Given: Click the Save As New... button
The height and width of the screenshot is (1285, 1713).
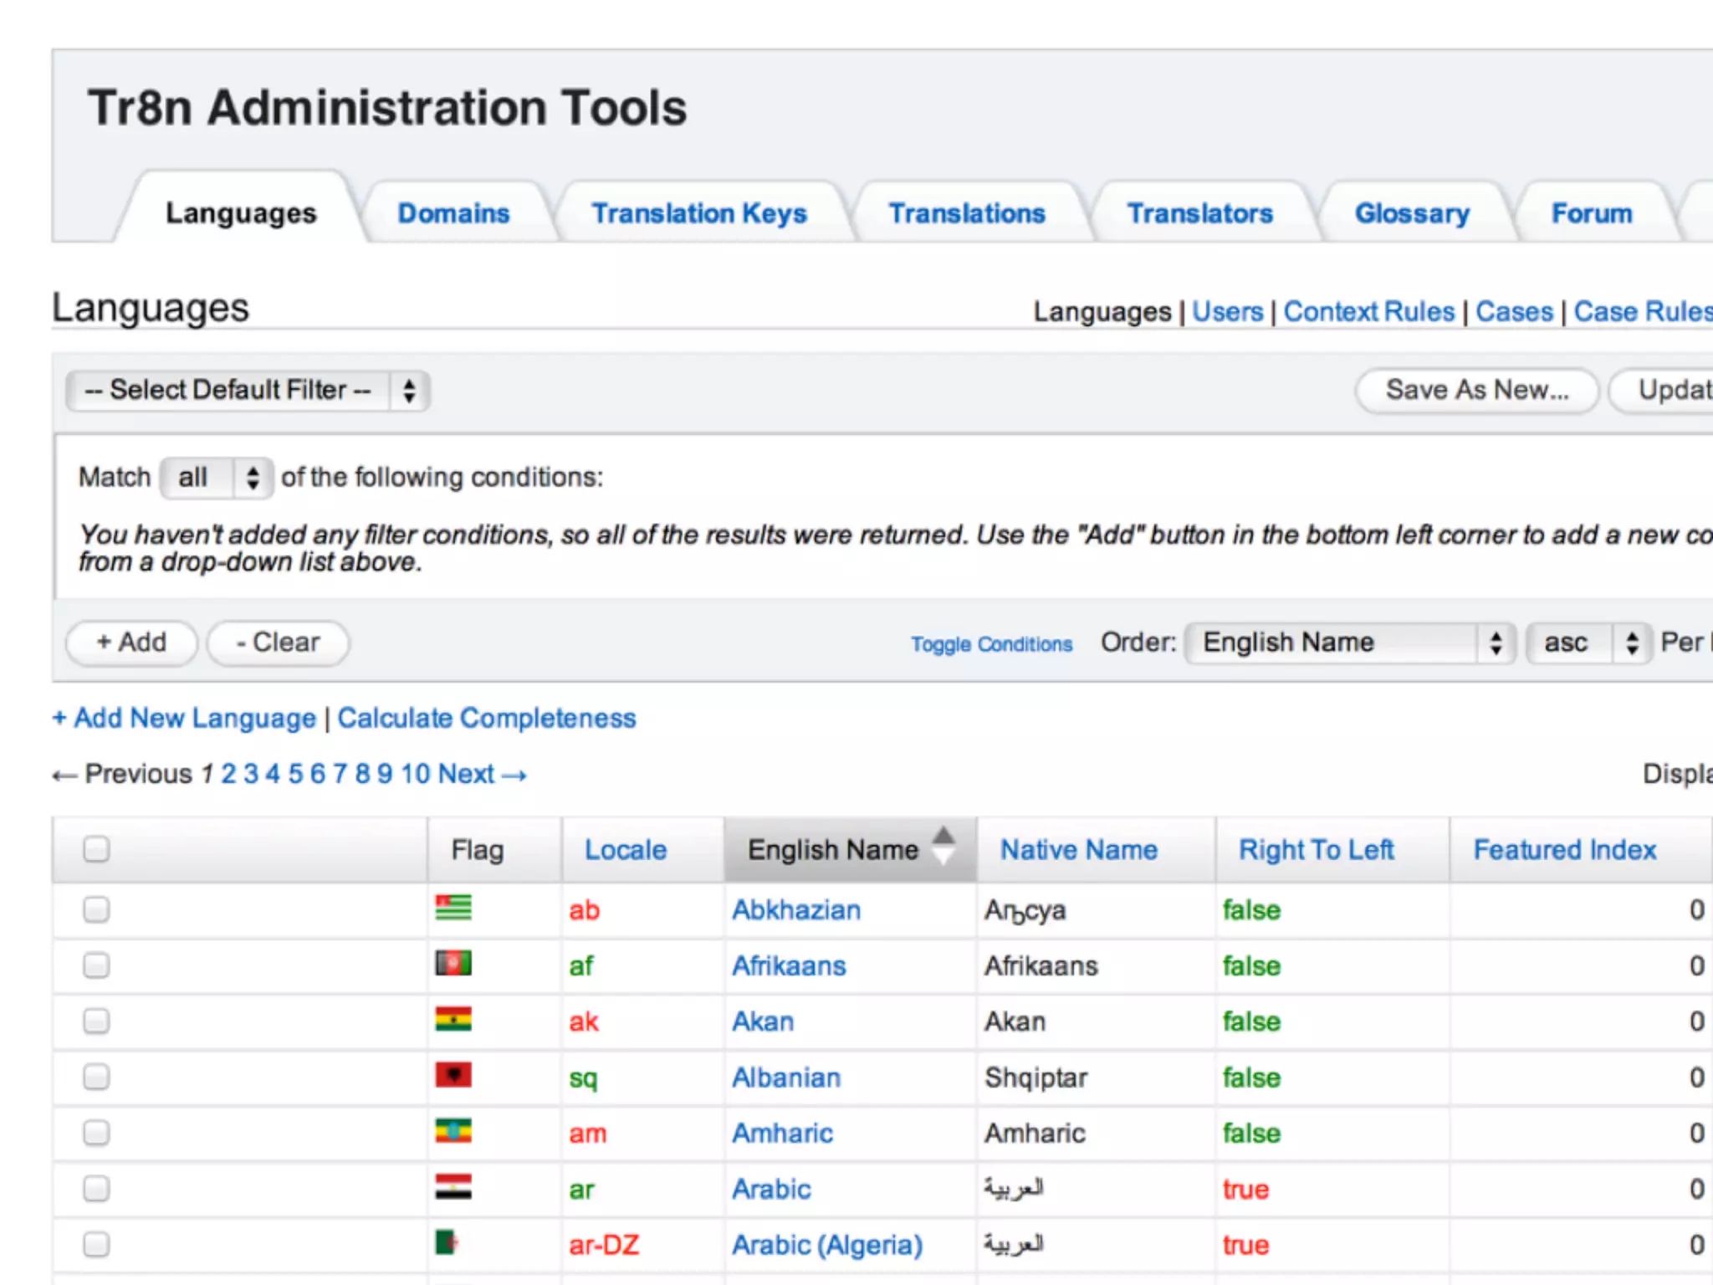Looking at the screenshot, I should pyautogui.click(x=1477, y=391).
